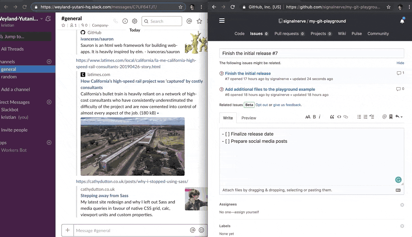Add a task list to the issue body
The height and width of the screenshot is (237, 412).
[372, 117]
